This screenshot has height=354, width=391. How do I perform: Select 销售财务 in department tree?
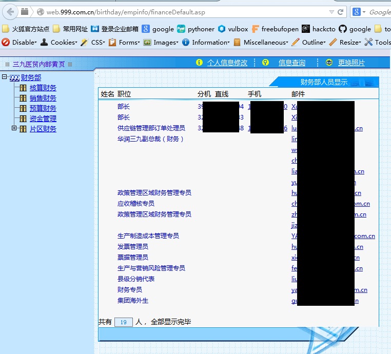(43, 98)
